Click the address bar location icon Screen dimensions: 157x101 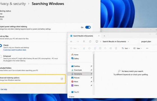click(97, 42)
